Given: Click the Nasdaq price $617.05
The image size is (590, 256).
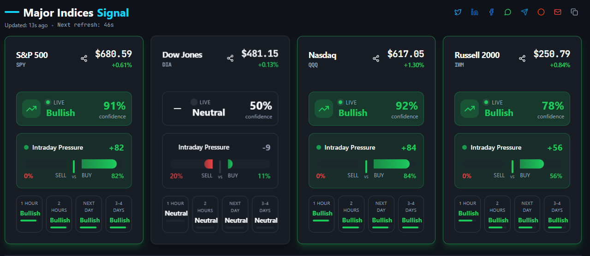Looking at the screenshot, I should click(x=406, y=54).
